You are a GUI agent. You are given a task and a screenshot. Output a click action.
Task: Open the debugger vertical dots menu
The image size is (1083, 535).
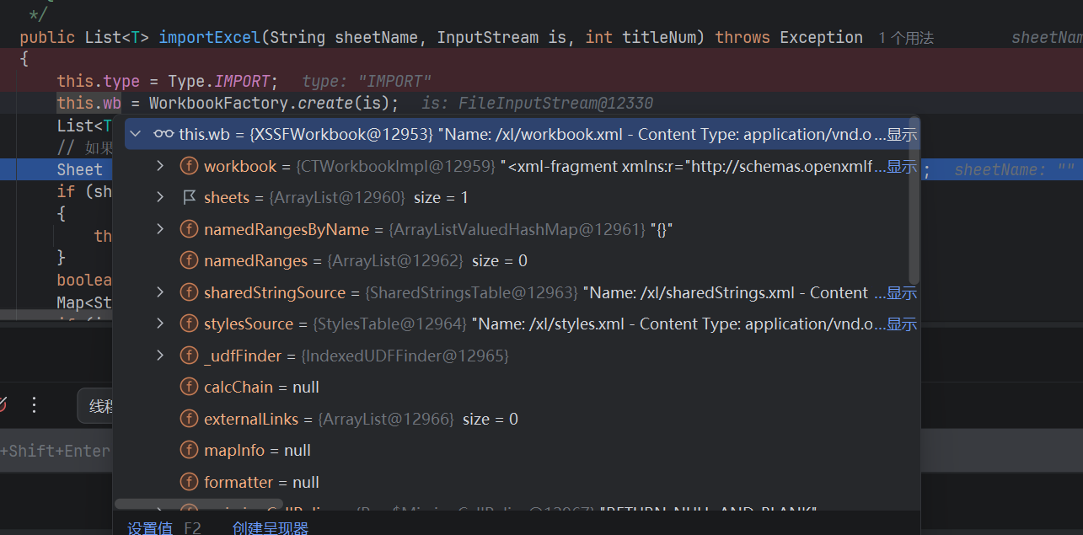[x=34, y=405]
